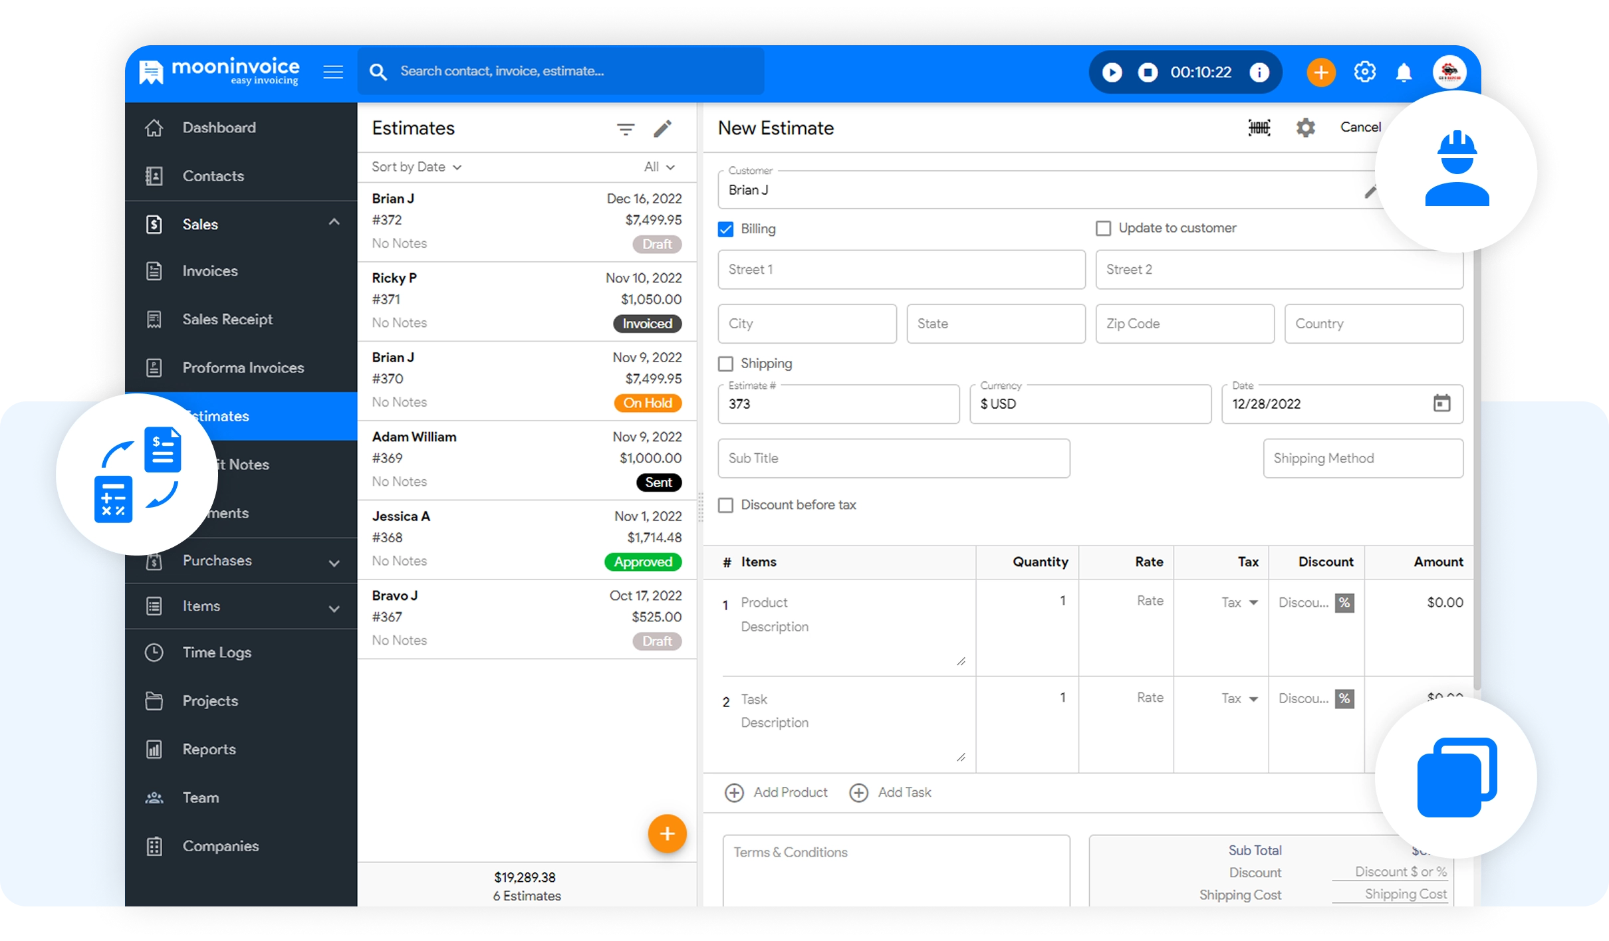Click into the Sub Title field
The height and width of the screenshot is (941, 1609).
pos(894,459)
